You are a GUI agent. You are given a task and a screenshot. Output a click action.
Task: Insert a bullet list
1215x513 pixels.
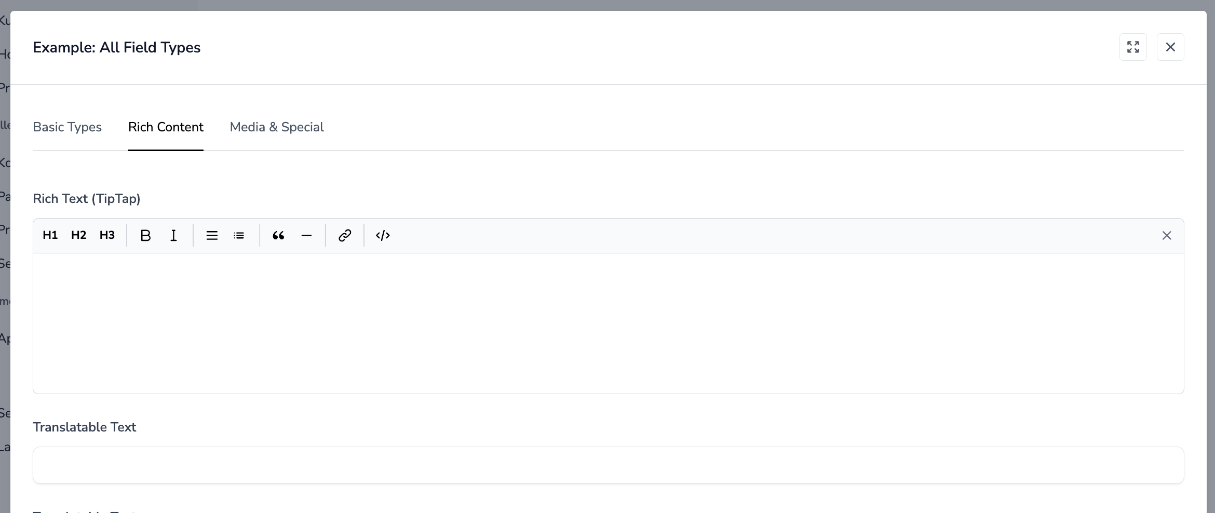[x=239, y=236]
